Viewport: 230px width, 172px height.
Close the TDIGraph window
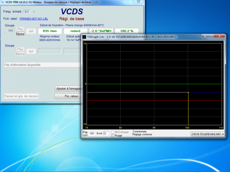(x=220, y=36)
